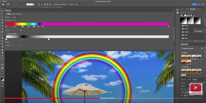Viewport: 206px width, 103px height.
Task: Select the Type tool
Action: (2, 59)
